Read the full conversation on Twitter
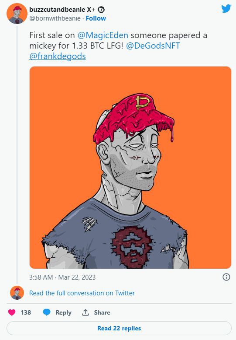236x340 pixels. [x=82, y=293]
